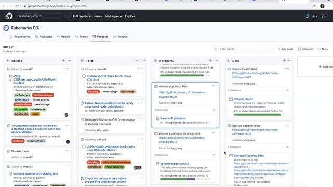
Task: Open card menu for Extend NodeUnpublish test
Action: (x=140, y=103)
